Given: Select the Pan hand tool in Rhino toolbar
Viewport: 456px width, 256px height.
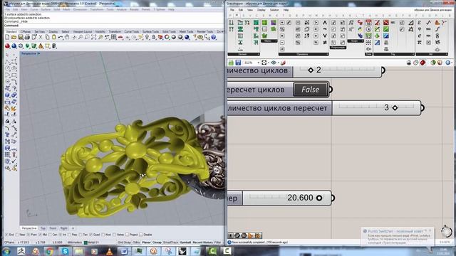Looking at the screenshot, I should coord(67,37).
